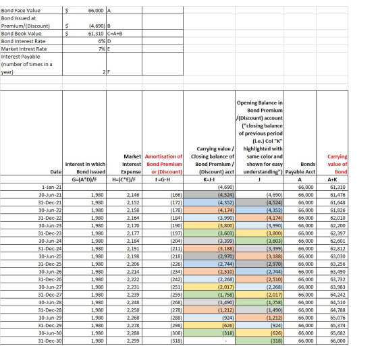
Task: Click the 2,152 interest expense cell
Action: tap(124, 202)
